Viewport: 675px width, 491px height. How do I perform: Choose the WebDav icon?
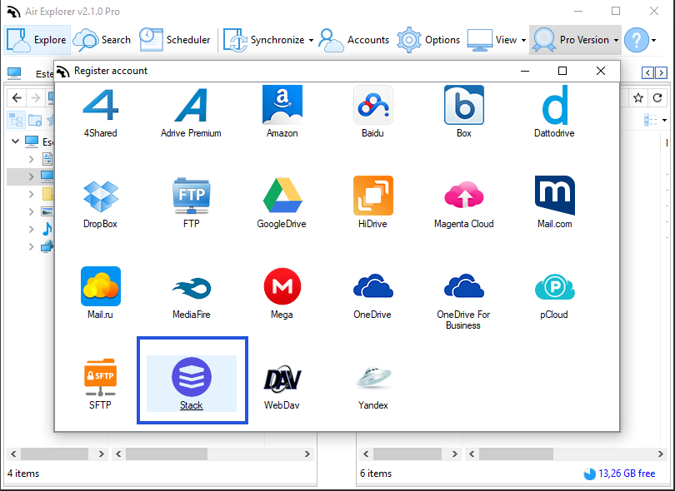[282, 378]
